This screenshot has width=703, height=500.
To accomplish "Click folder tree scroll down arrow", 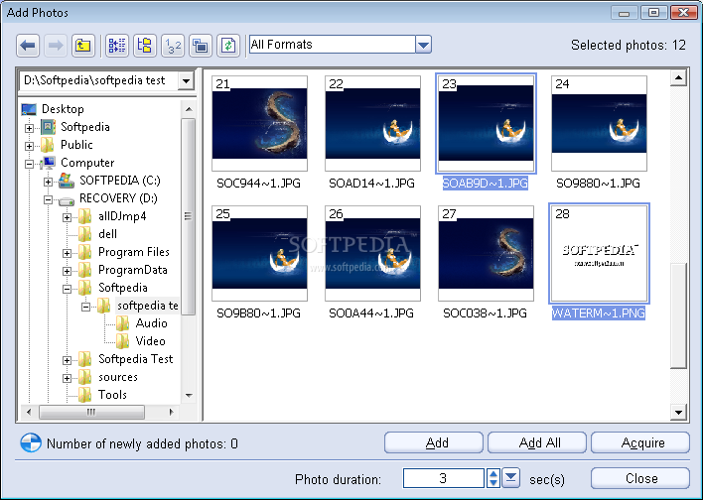I will pyautogui.click(x=189, y=395).
